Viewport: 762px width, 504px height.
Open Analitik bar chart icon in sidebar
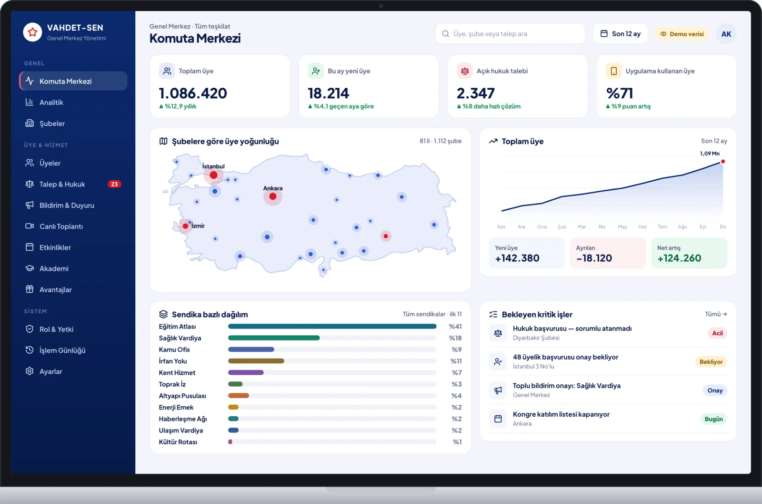click(30, 102)
